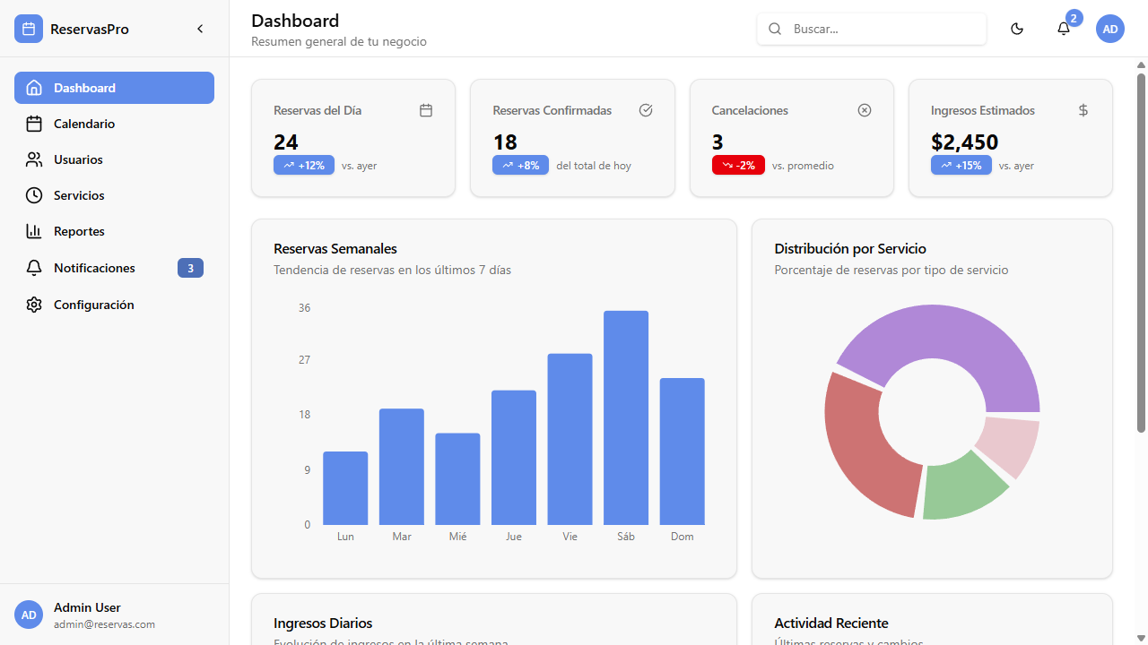1148x645 pixels.
Task: Switch to the Dashboard section
Action: tap(84, 87)
